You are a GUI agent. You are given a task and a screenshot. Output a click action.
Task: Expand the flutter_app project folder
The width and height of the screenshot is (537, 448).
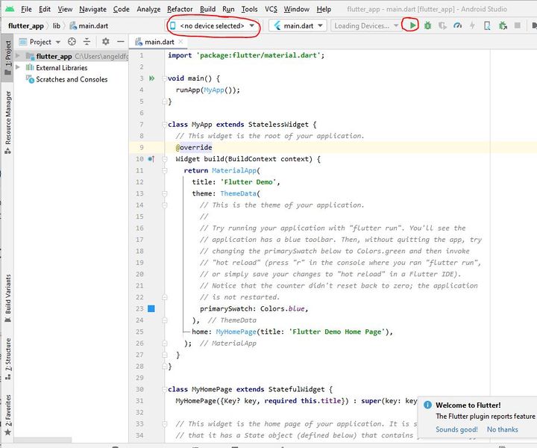click(18, 56)
